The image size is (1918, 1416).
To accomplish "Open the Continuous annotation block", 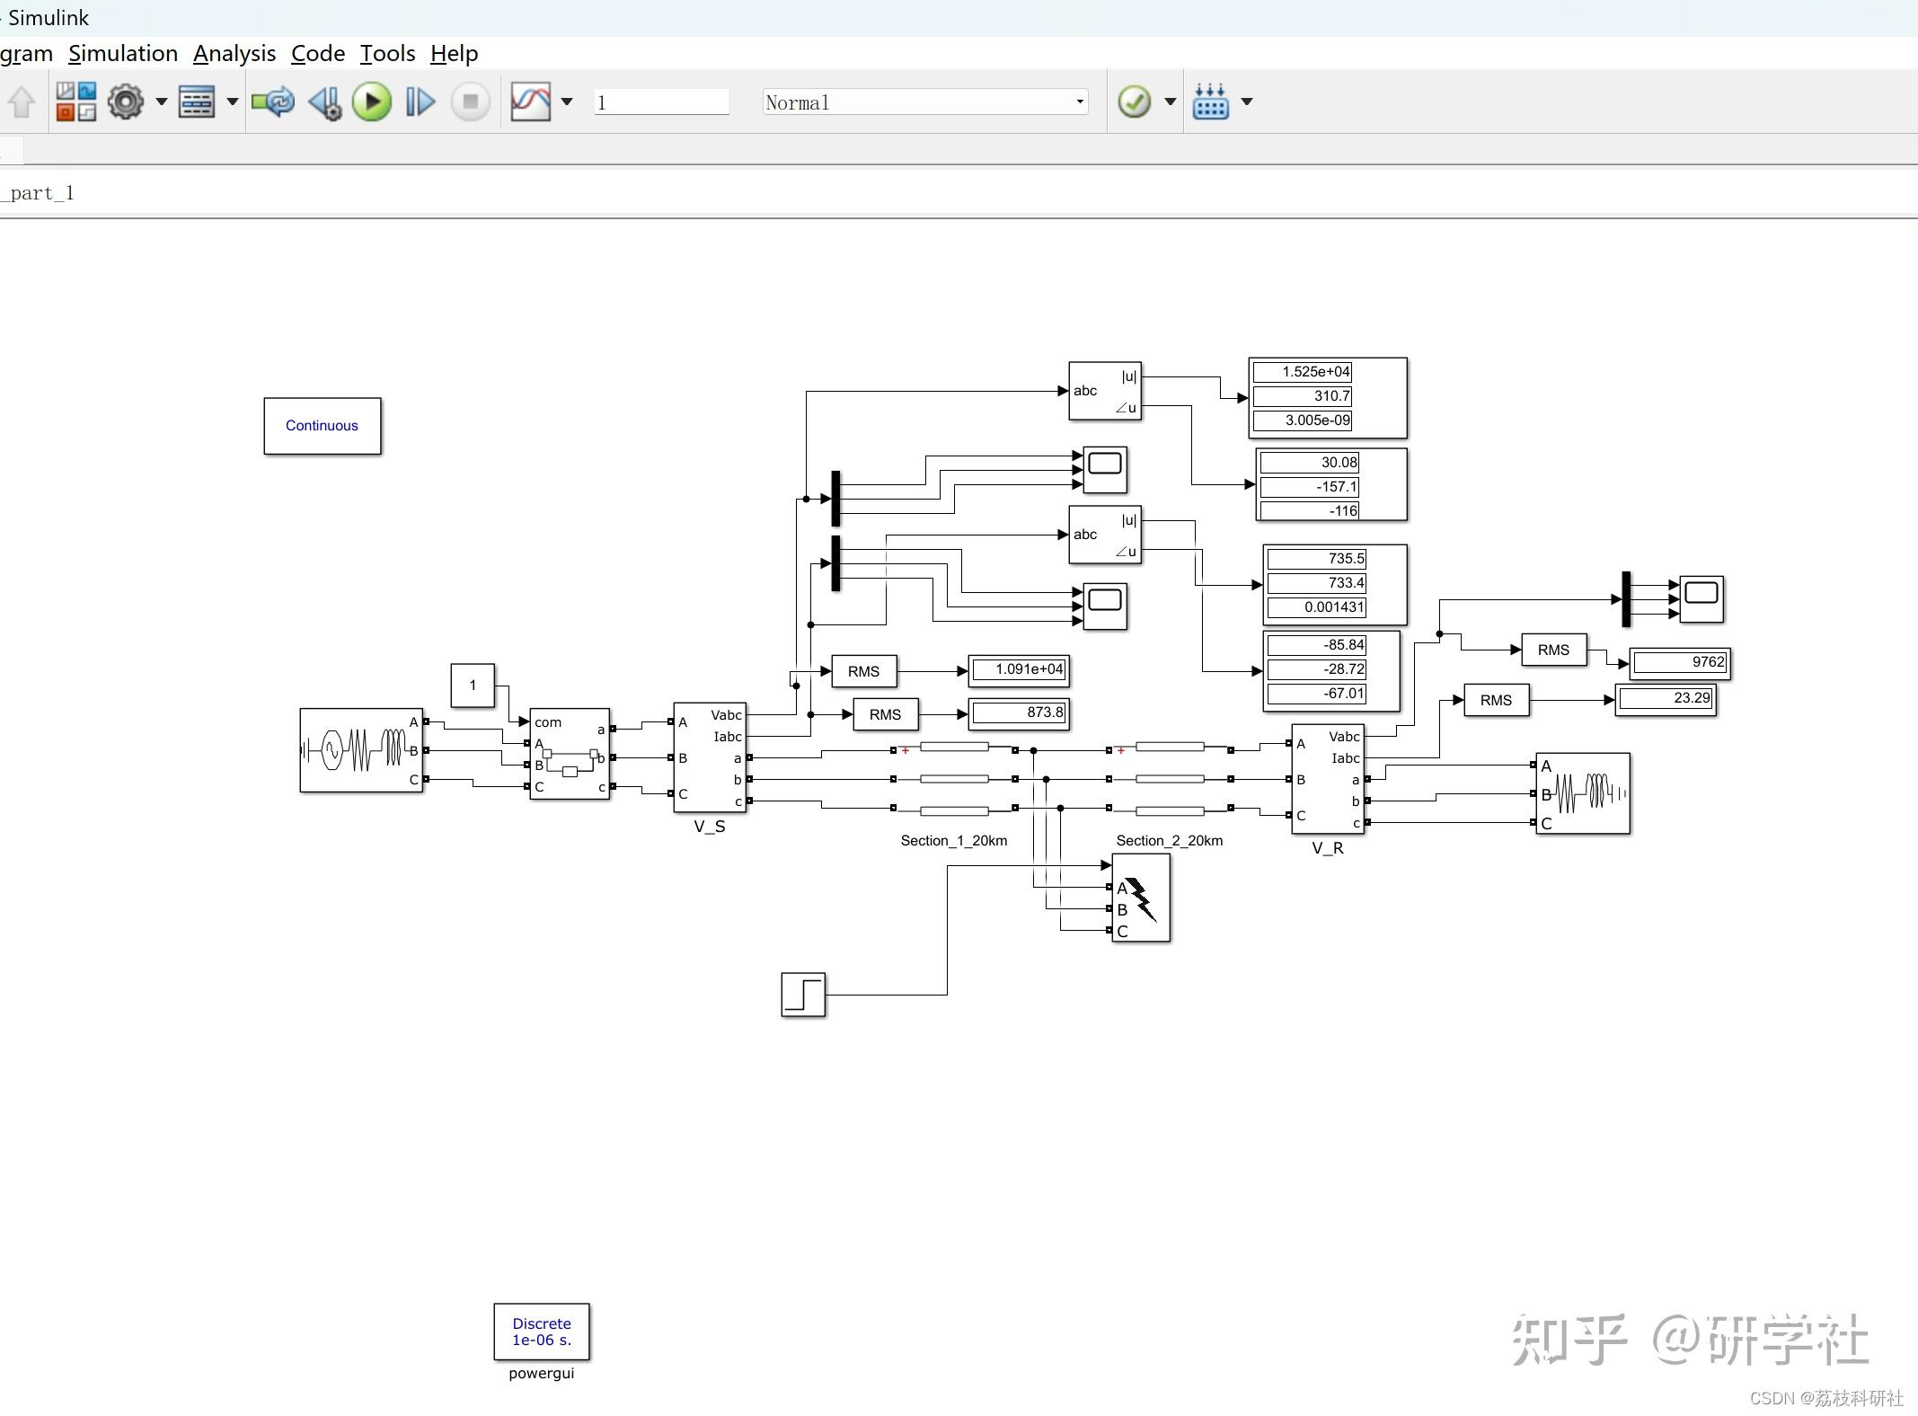I will (x=322, y=425).
